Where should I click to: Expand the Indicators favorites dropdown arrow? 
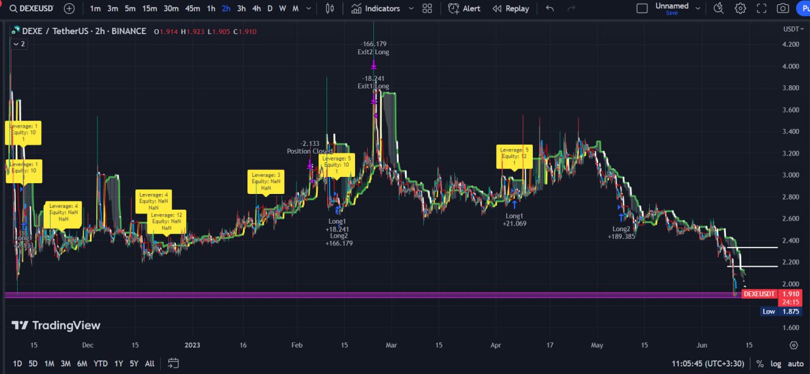[x=411, y=8]
